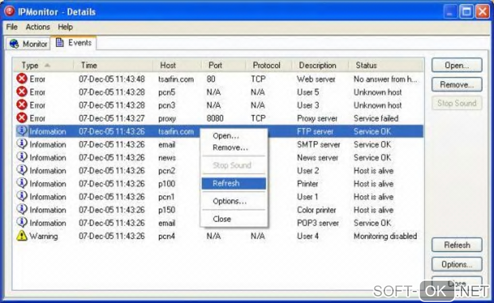This screenshot has height=303, width=494.
Task: Click the '8080' port cell
Action: click(215, 118)
